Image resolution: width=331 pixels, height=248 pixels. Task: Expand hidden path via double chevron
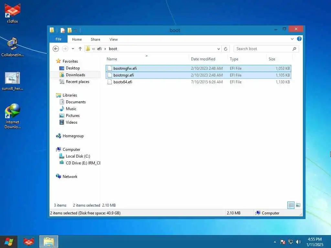(93, 49)
